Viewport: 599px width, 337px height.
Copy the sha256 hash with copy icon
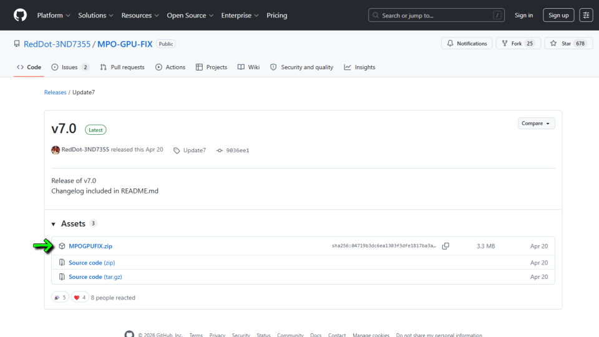point(446,246)
